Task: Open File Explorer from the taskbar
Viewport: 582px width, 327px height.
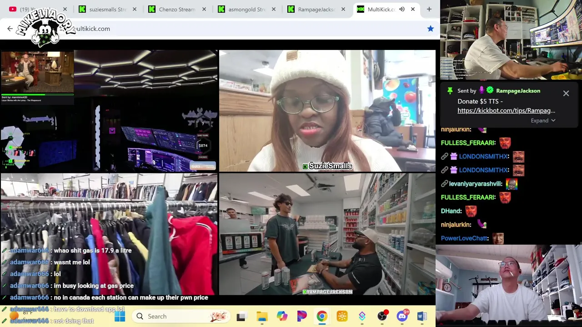Action: click(x=262, y=316)
